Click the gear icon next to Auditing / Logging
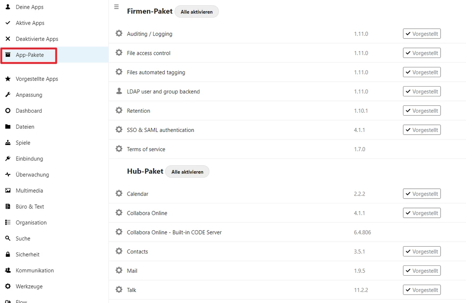The width and height of the screenshot is (466, 303). [x=119, y=33]
